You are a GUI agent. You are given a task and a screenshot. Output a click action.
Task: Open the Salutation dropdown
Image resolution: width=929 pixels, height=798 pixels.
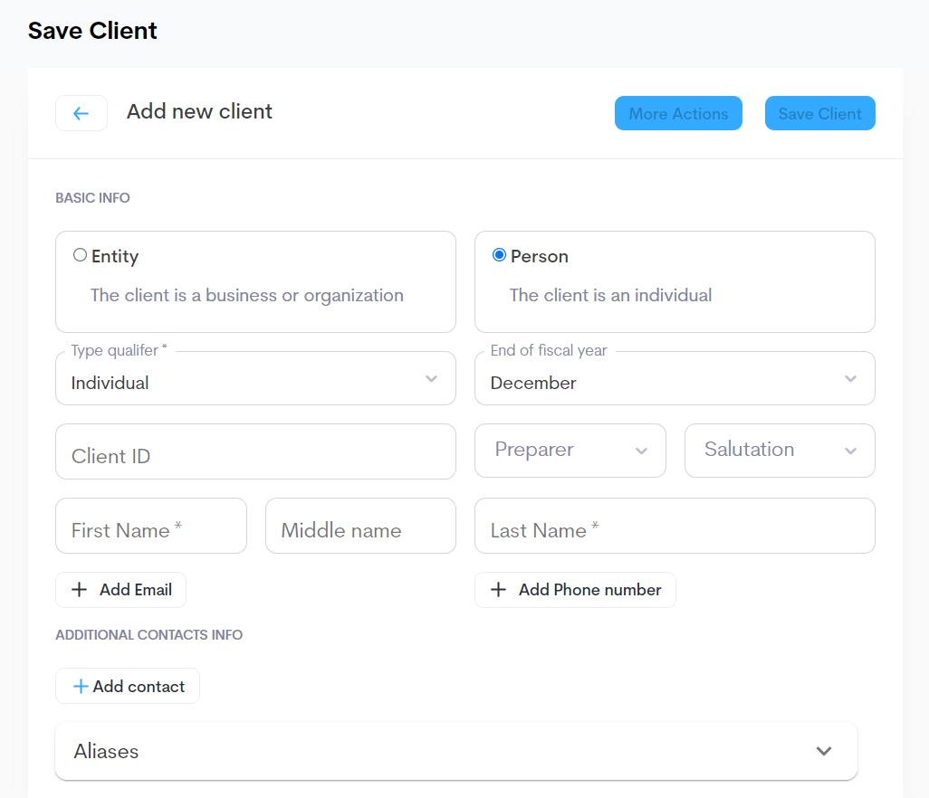click(779, 451)
